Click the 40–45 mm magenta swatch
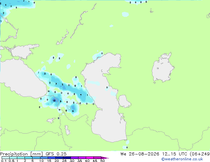Viewport: 210px width, 162px height. coord(90,158)
